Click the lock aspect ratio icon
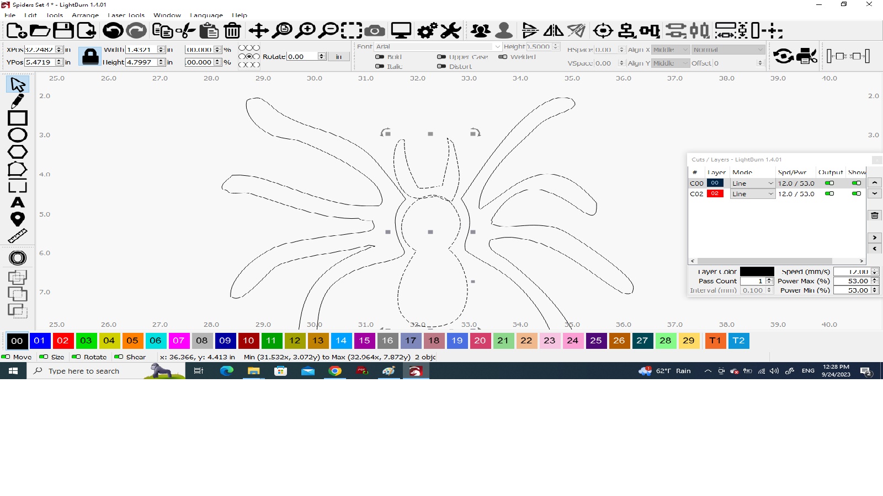The image size is (883, 496). (x=89, y=56)
